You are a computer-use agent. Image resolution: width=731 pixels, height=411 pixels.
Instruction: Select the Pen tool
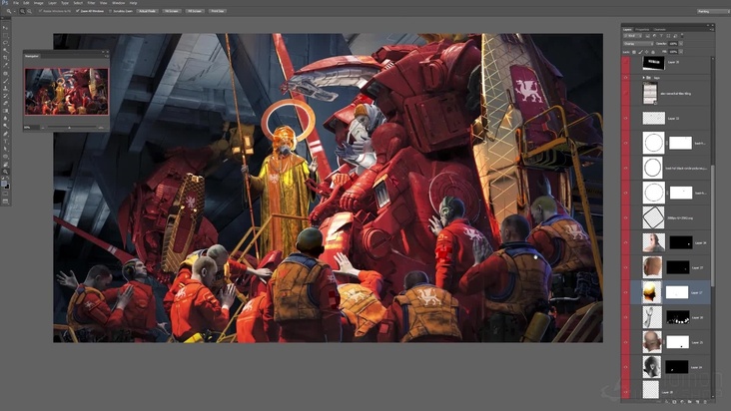click(x=5, y=134)
